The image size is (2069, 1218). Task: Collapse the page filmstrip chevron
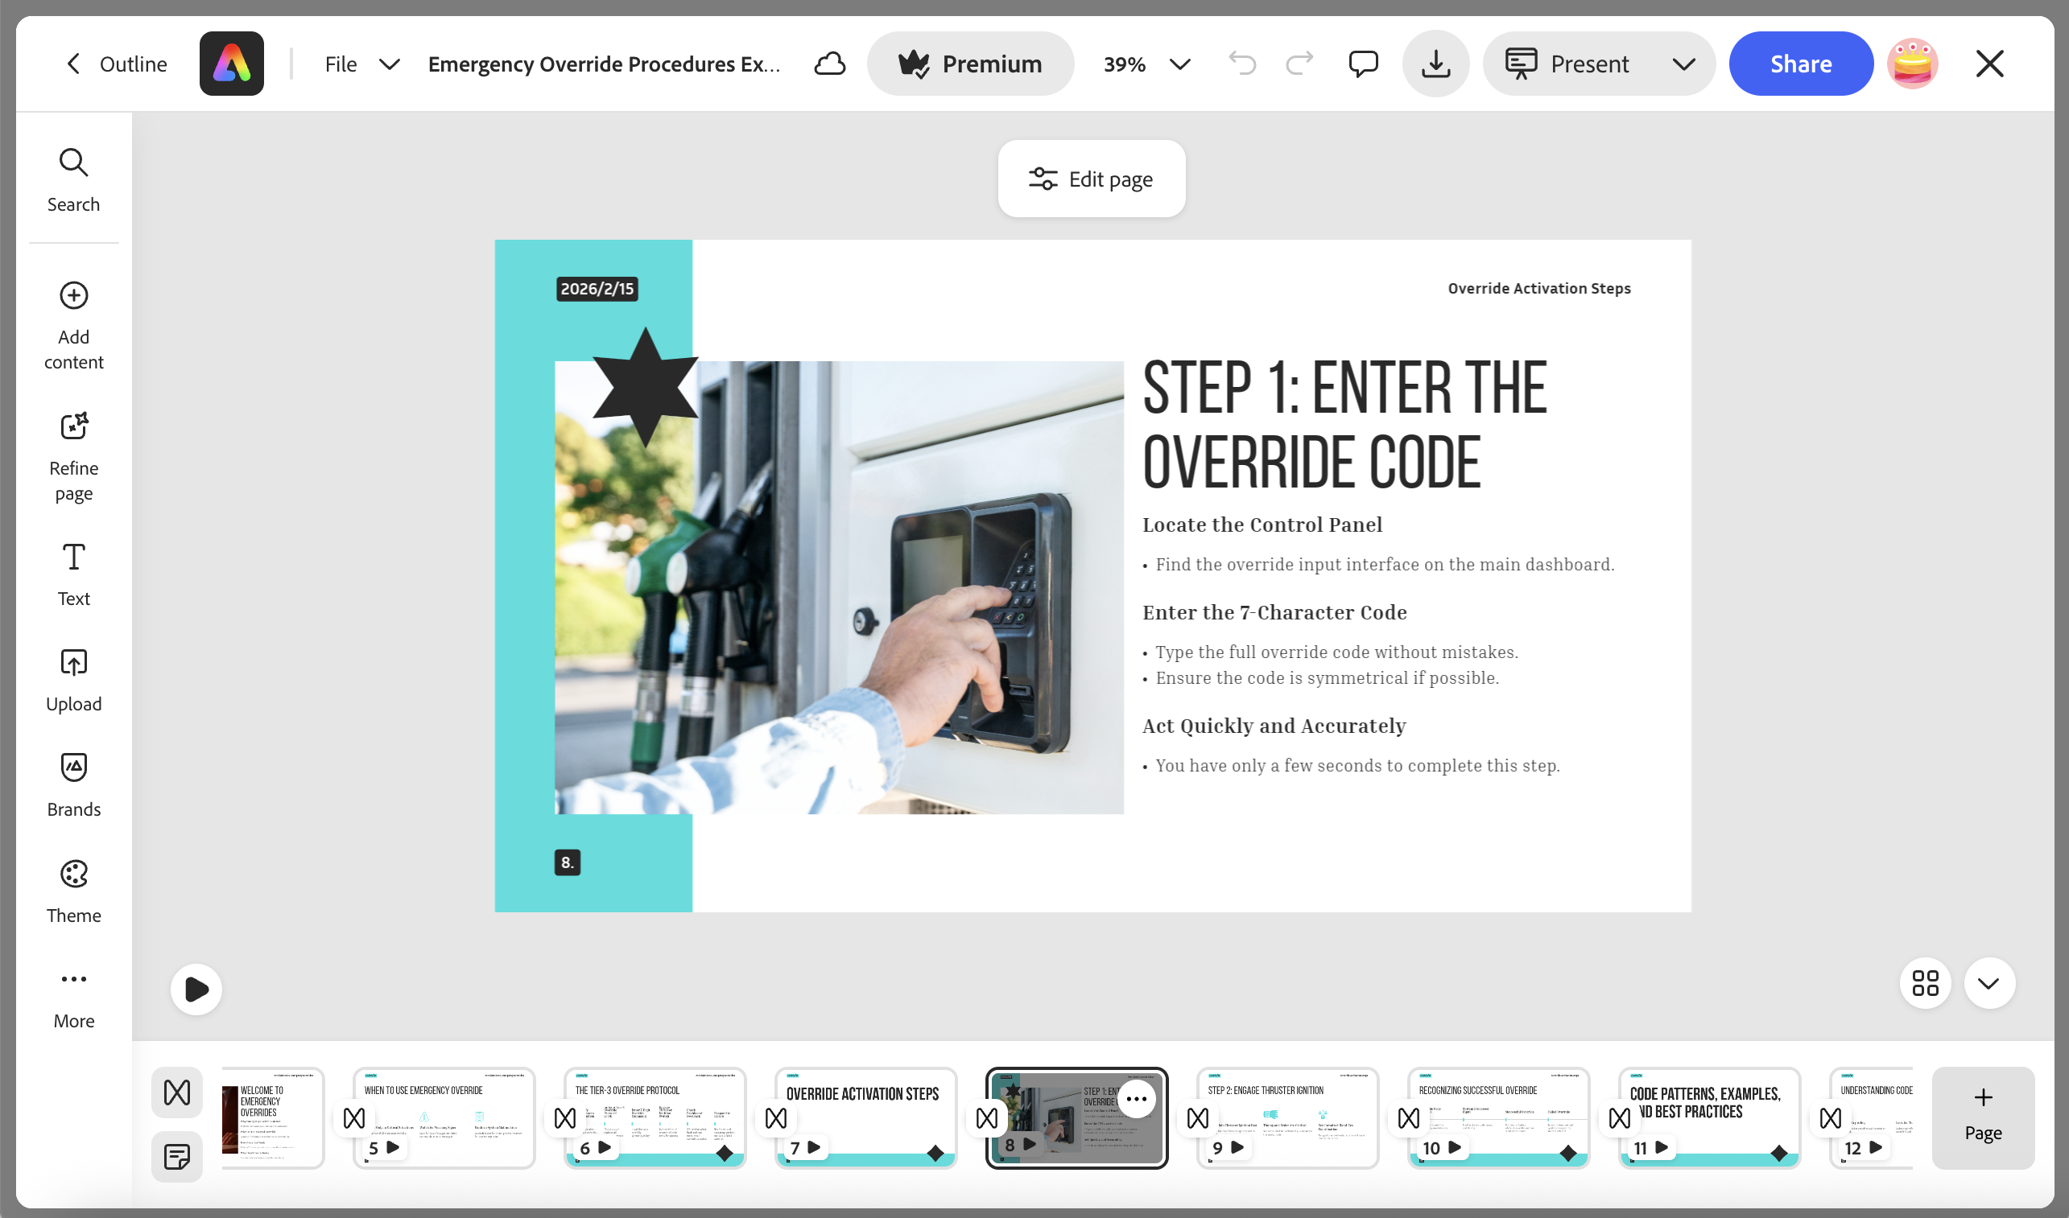1988,982
